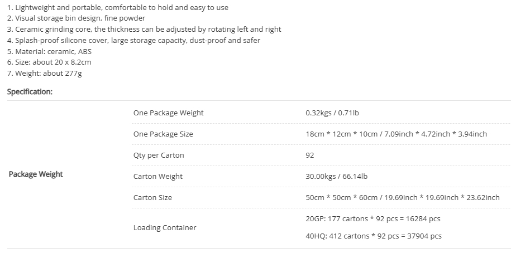511x253 pixels.
Task: Click the Weight about 277g line
Action: click(x=44, y=73)
